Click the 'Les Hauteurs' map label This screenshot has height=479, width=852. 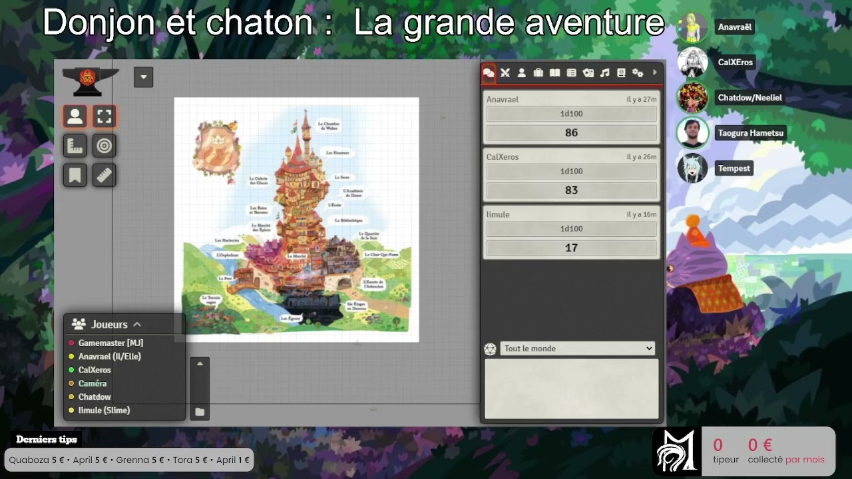pos(337,152)
